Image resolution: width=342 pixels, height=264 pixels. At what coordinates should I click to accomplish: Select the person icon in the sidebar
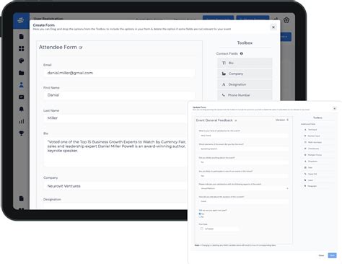click(22, 85)
